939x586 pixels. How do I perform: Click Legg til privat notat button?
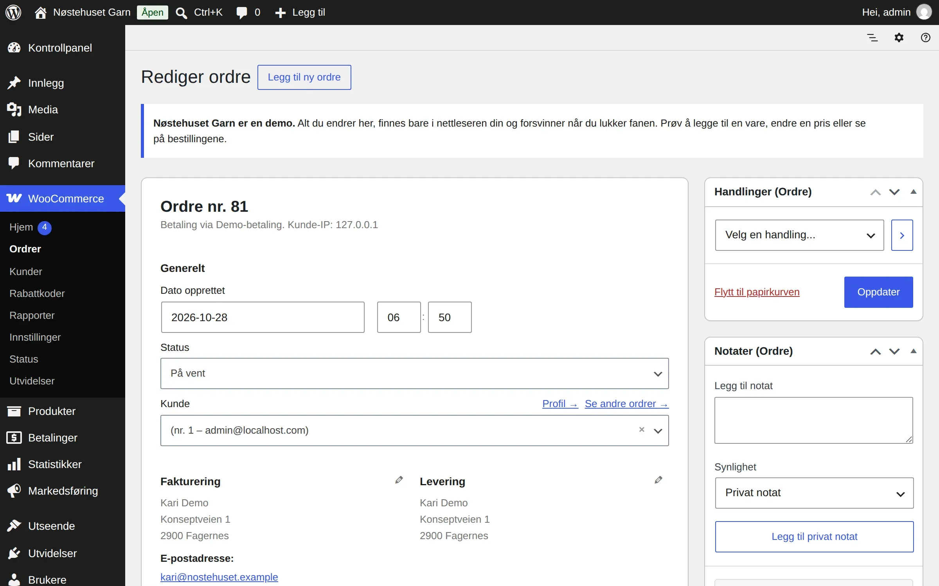pyautogui.click(x=815, y=537)
